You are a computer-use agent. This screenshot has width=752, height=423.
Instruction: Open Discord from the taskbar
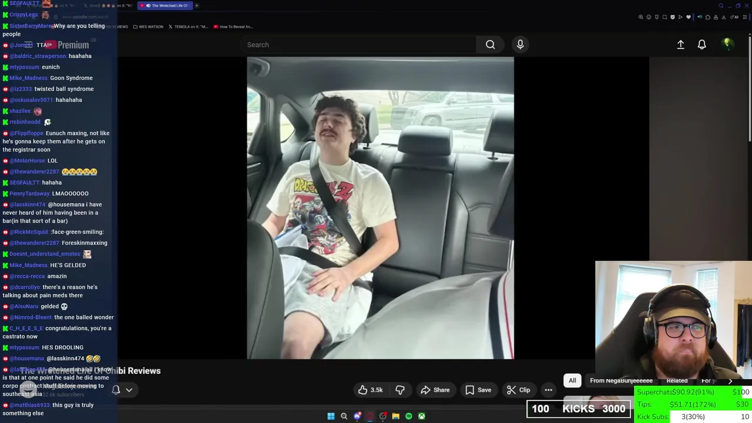click(x=357, y=416)
